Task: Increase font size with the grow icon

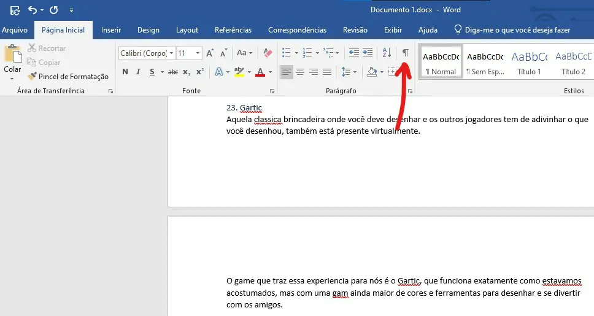Action: point(210,53)
